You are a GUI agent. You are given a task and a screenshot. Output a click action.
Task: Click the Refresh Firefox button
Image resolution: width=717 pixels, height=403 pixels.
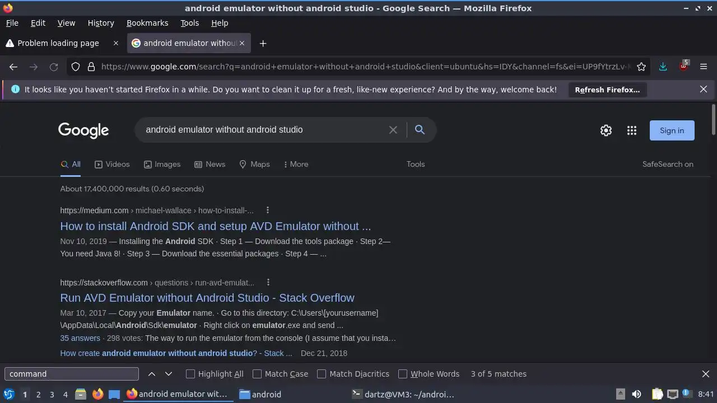pos(607,90)
